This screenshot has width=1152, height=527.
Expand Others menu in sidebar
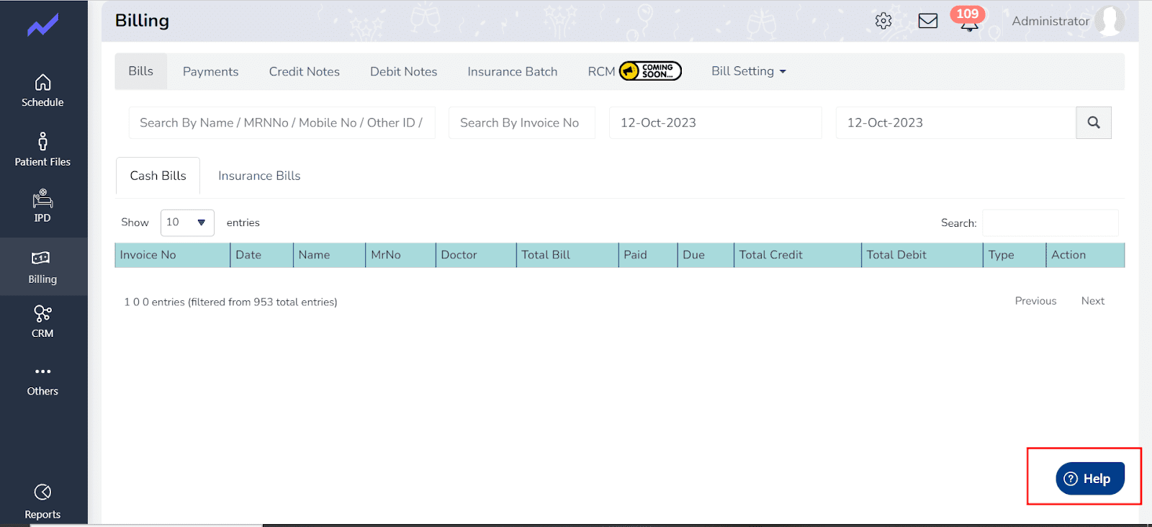[42, 380]
